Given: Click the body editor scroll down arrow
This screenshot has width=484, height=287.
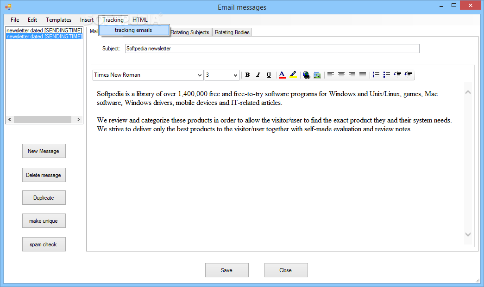Looking at the screenshot, I should (x=468, y=234).
